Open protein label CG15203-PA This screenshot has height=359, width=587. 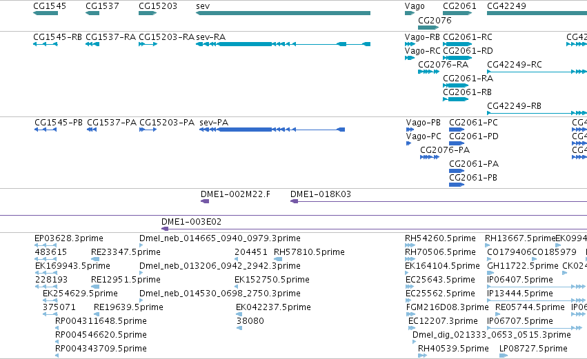(167, 123)
